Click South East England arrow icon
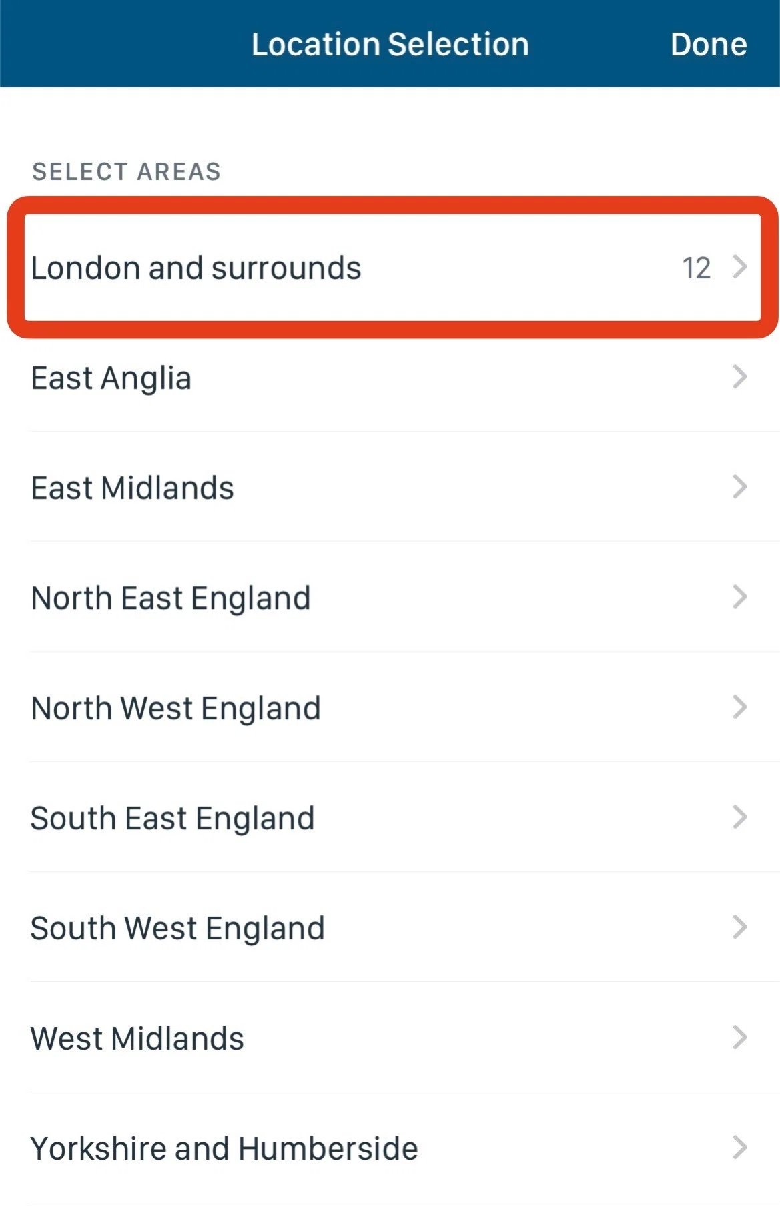 [x=739, y=817]
